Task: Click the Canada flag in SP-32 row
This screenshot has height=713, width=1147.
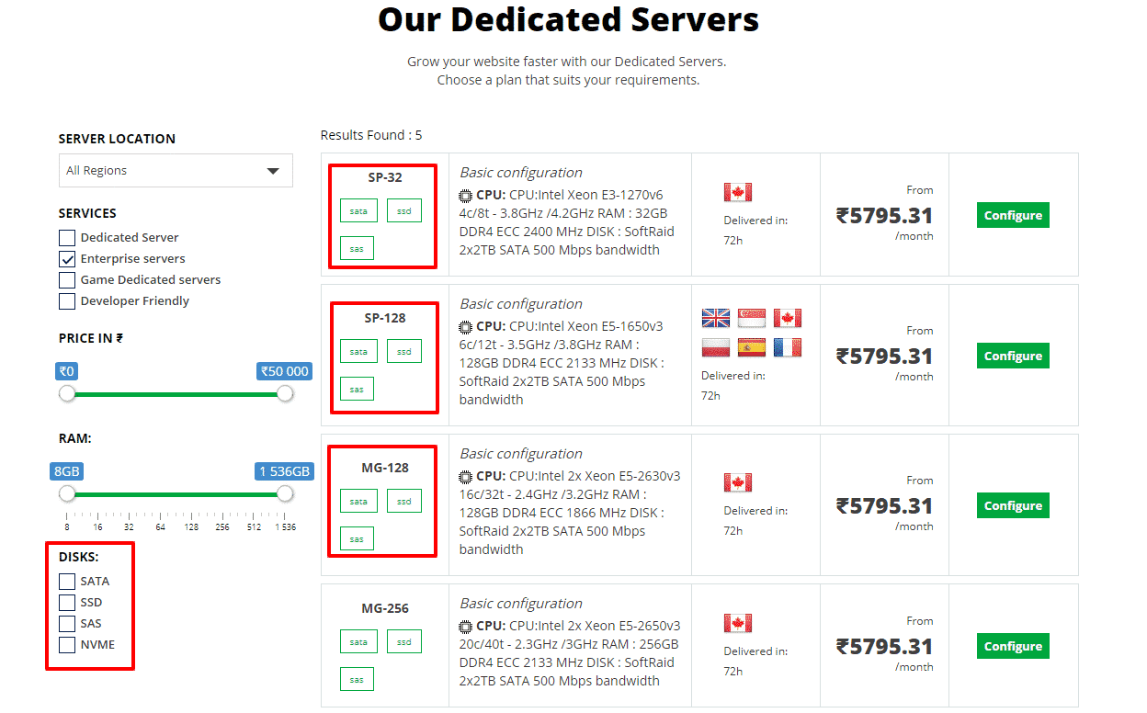Action: [737, 192]
